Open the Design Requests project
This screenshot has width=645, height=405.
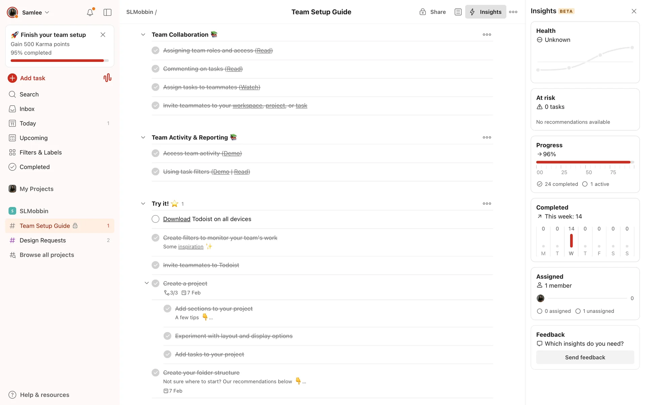[x=43, y=240]
